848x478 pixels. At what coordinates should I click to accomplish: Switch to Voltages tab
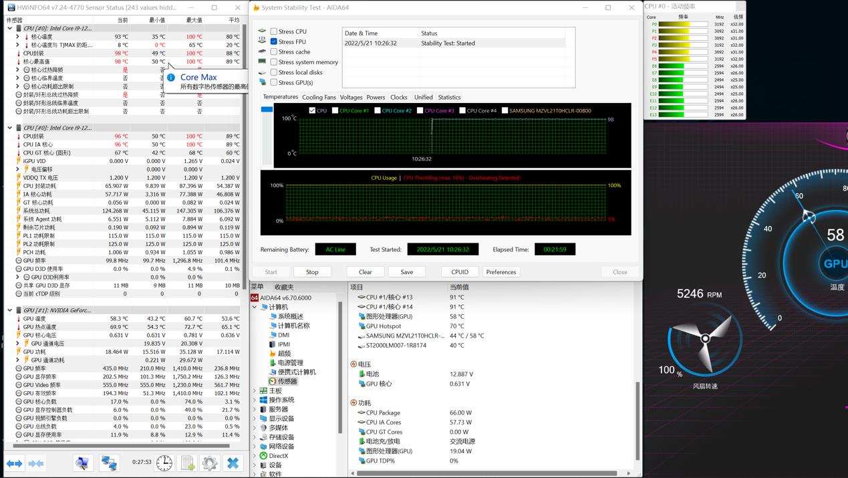coord(351,98)
